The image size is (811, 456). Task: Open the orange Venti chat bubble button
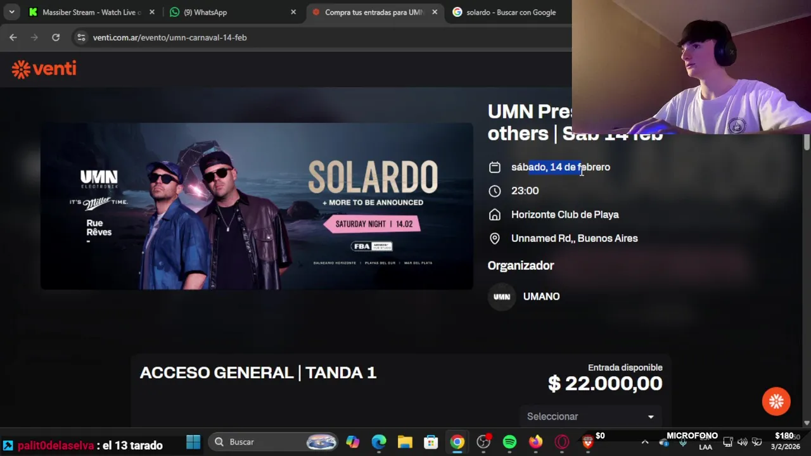776,402
